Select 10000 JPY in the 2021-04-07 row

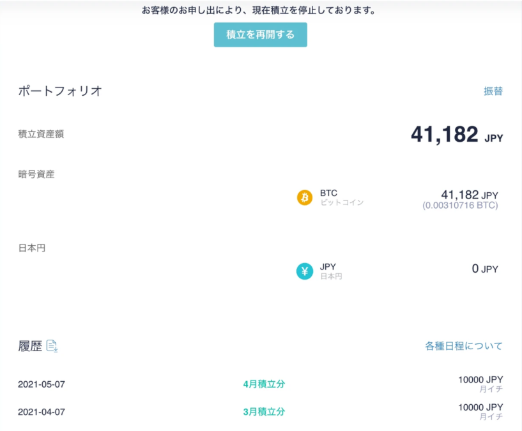[480, 407]
